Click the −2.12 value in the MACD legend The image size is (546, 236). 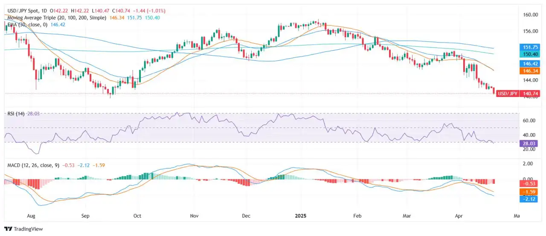pos(84,165)
